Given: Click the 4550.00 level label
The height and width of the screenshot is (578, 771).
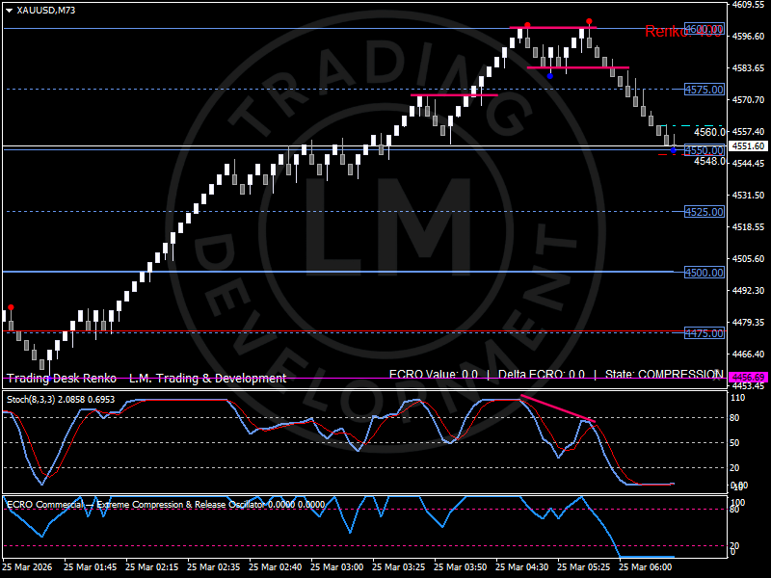Looking at the screenshot, I should pyautogui.click(x=704, y=151).
